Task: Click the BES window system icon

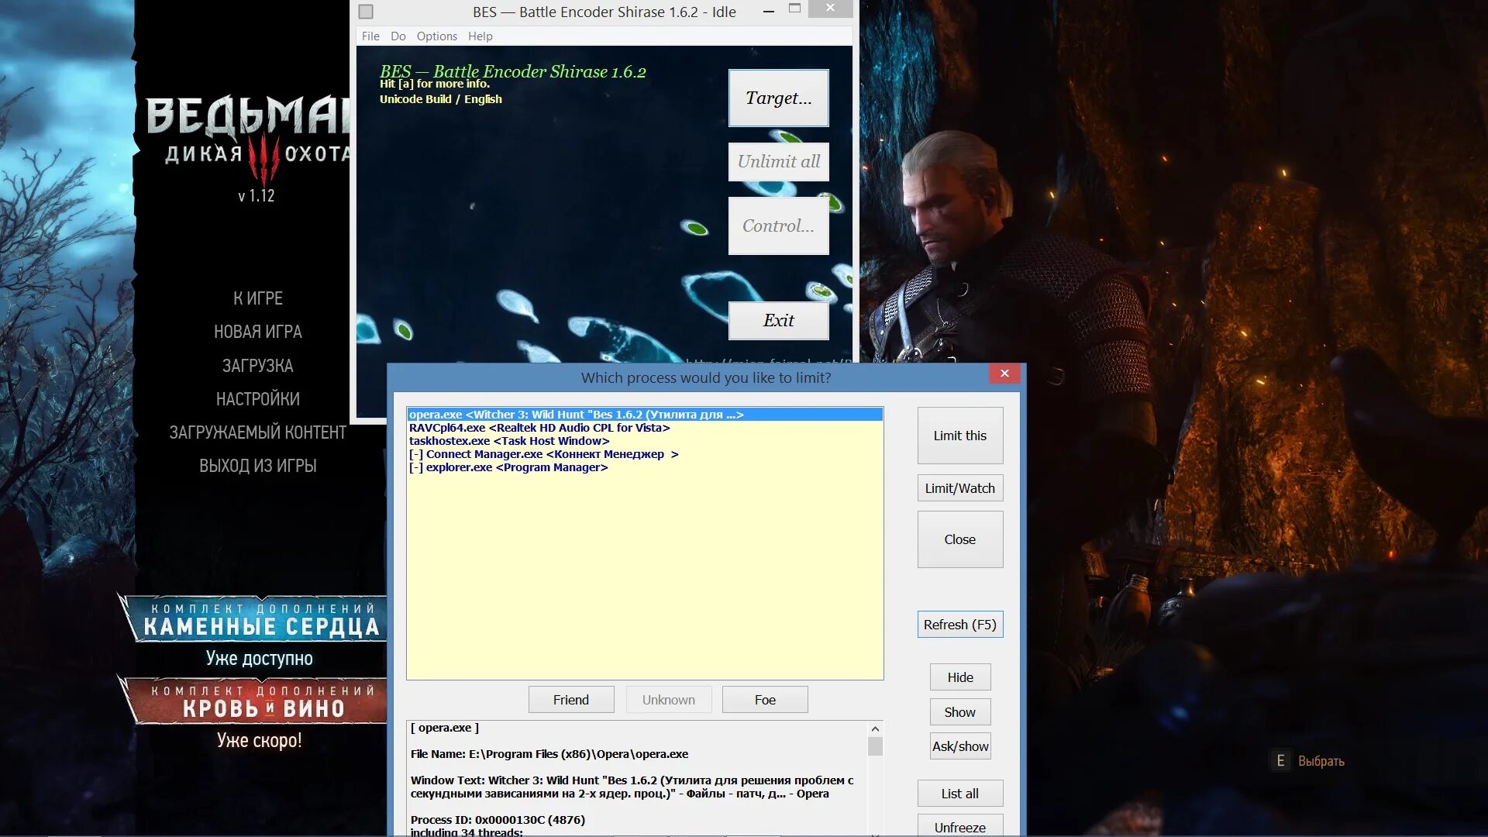Action: 366,12
